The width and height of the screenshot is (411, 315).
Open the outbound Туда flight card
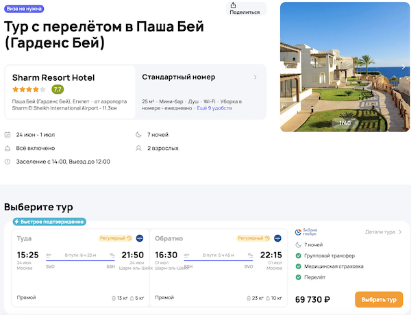click(x=79, y=268)
